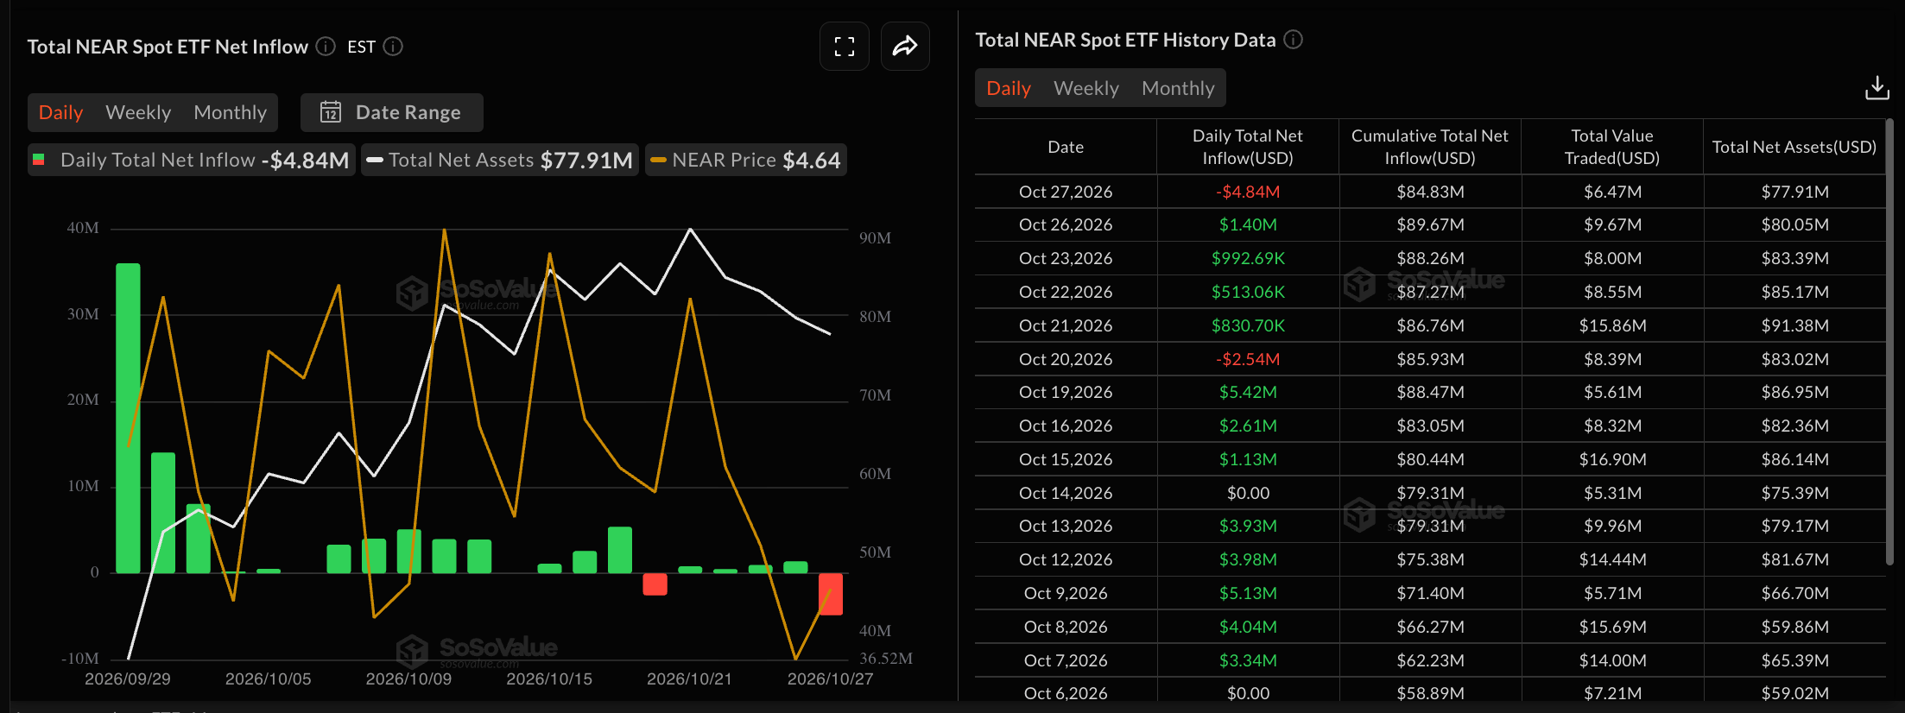The width and height of the screenshot is (1905, 713).
Task: Show Weekly data in History Data table
Action: click(x=1086, y=88)
